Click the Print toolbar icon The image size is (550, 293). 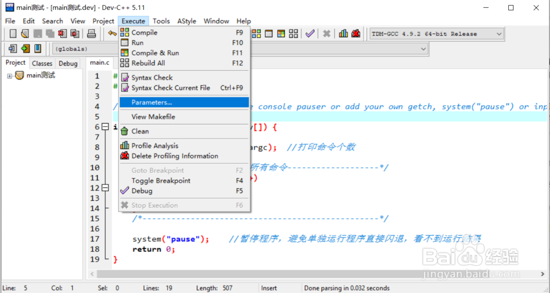[91, 33]
